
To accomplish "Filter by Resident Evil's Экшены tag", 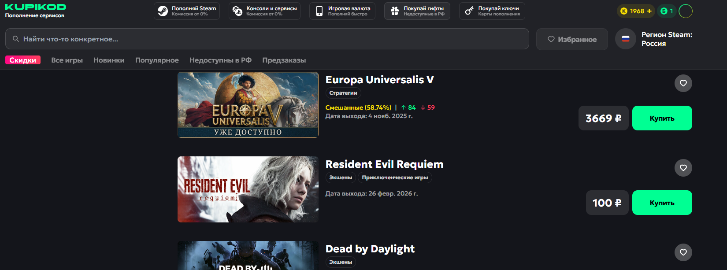I will [x=341, y=178].
